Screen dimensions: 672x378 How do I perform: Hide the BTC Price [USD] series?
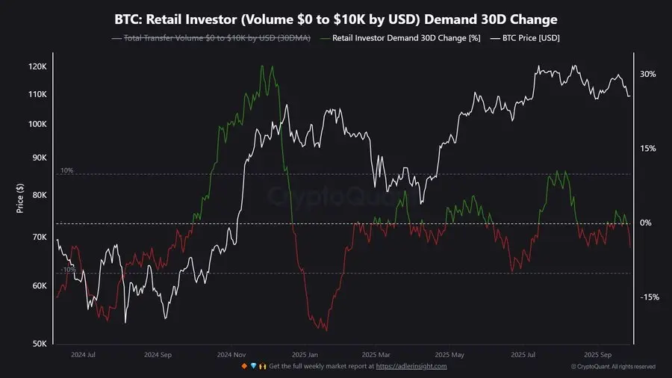click(531, 37)
